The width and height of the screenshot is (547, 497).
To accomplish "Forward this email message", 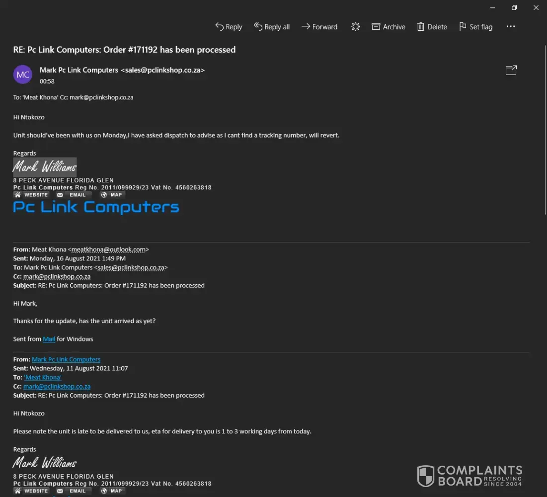I will pyautogui.click(x=319, y=27).
